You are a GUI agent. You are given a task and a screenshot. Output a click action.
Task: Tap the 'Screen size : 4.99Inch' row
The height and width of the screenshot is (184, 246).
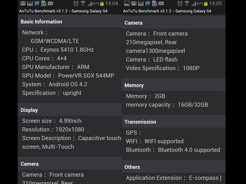pyautogui.click(x=52, y=121)
